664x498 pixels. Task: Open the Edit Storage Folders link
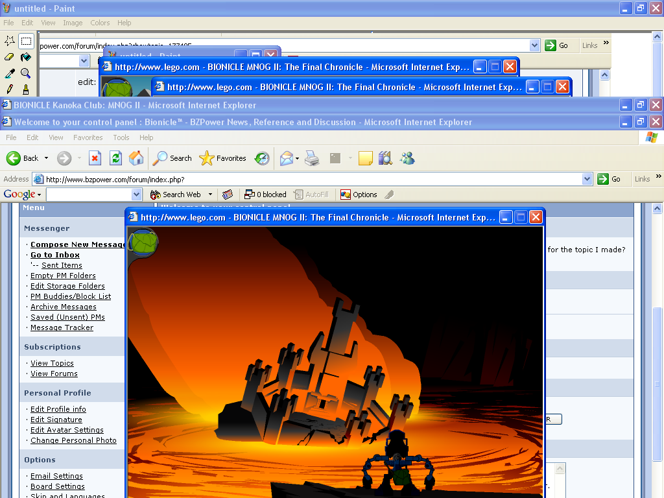[x=67, y=286]
